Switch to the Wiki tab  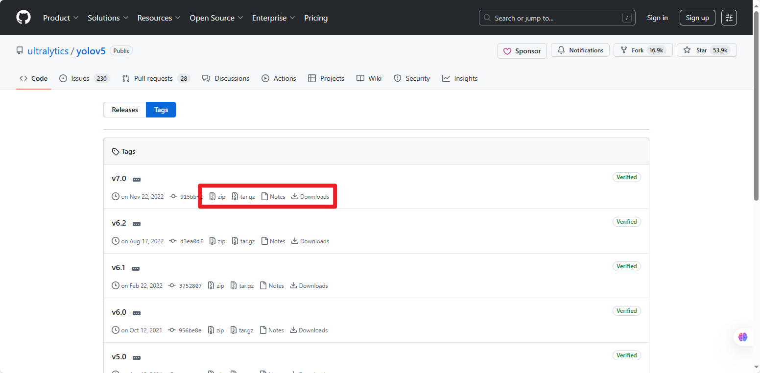coord(369,78)
